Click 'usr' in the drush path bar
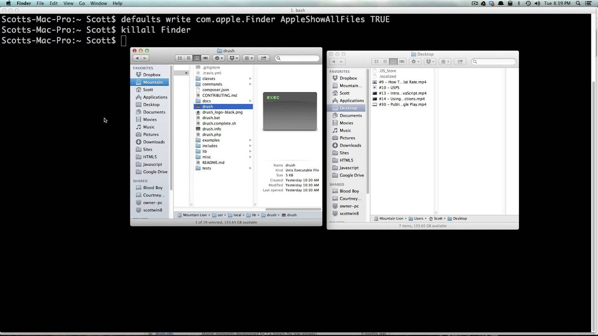This screenshot has height=336, width=598. click(x=217, y=215)
